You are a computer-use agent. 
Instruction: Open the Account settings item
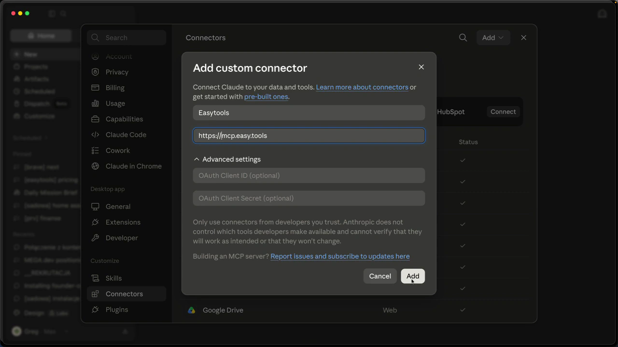pyautogui.click(x=127, y=56)
